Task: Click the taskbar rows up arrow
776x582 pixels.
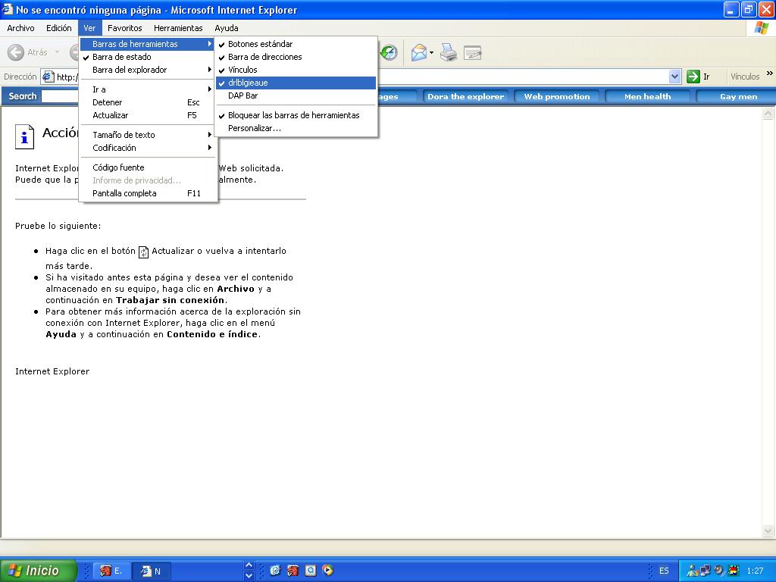Action: click(249, 565)
